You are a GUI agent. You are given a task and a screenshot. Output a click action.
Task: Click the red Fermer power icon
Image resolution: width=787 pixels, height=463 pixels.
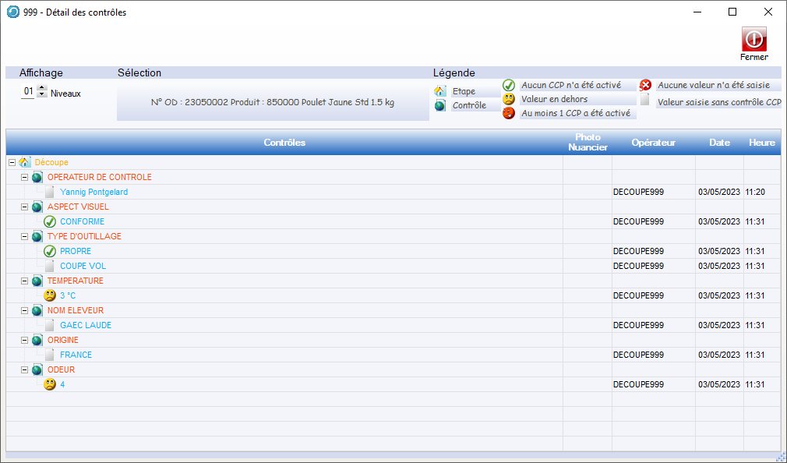(753, 39)
